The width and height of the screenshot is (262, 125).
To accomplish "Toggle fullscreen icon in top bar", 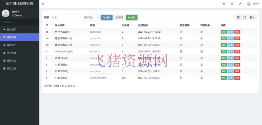I will pos(232,4).
